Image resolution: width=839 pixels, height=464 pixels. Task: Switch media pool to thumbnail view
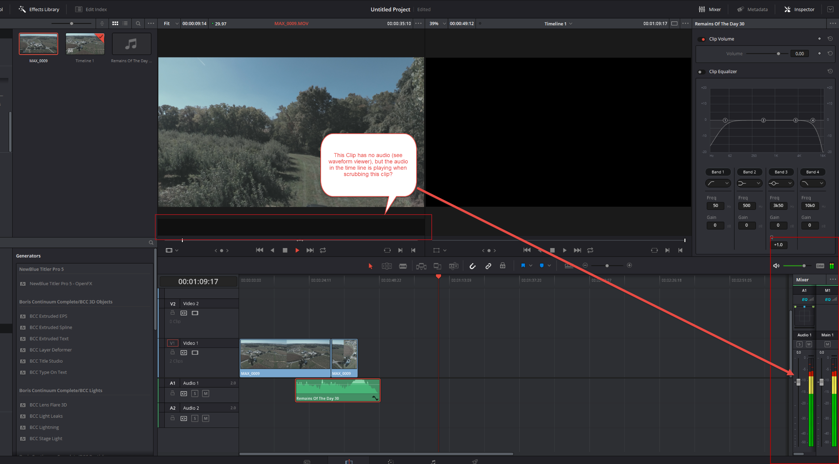pyautogui.click(x=115, y=23)
